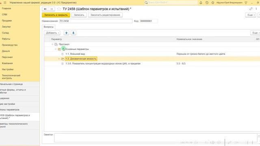Open favorites star in top bar
Viewport: 260px width, 146px height.
[213, 3]
